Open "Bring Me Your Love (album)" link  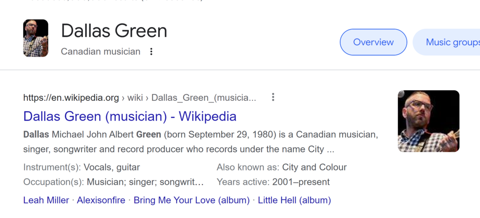[x=192, y=200]
